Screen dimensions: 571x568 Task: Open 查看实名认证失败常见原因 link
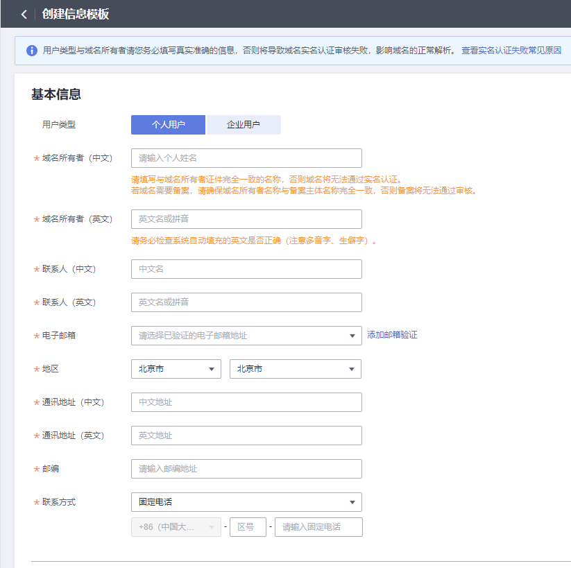pyautogui.click(x=511, y=50)
